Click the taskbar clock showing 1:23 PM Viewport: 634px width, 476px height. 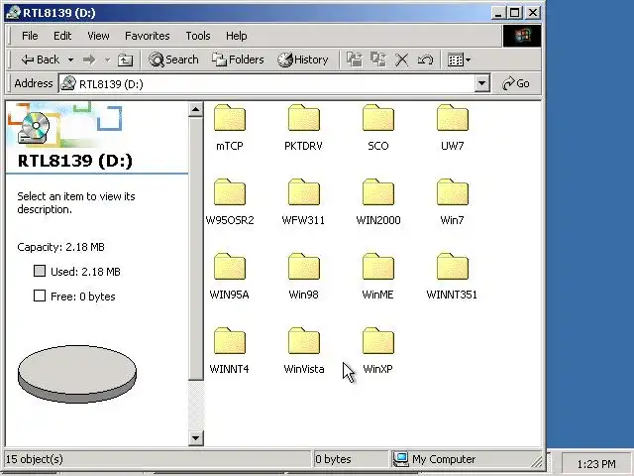596,464
